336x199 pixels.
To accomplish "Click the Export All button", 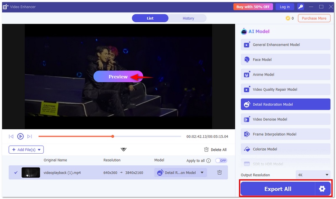I will [278, 189].
